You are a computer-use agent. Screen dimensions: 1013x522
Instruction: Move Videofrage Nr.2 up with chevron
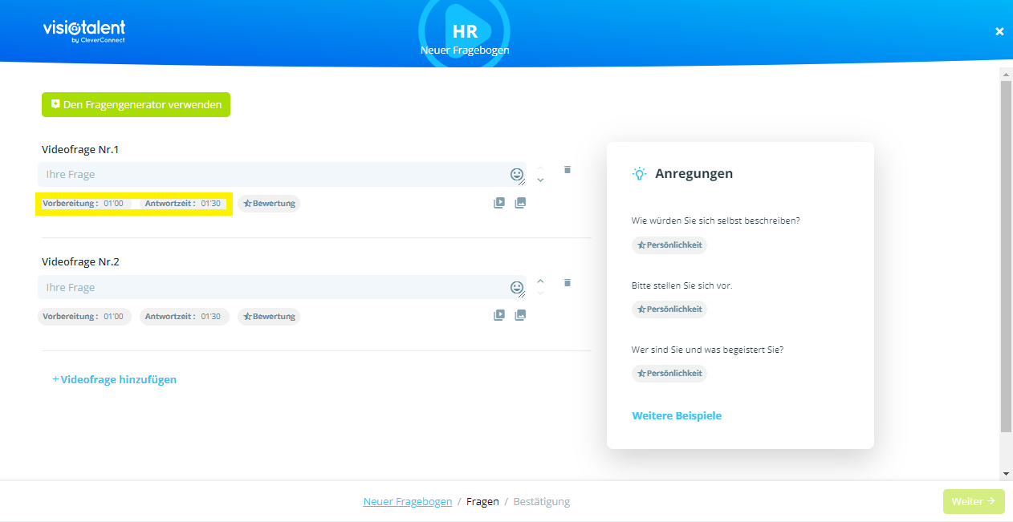pyautogui.click(x=540, y=281)
